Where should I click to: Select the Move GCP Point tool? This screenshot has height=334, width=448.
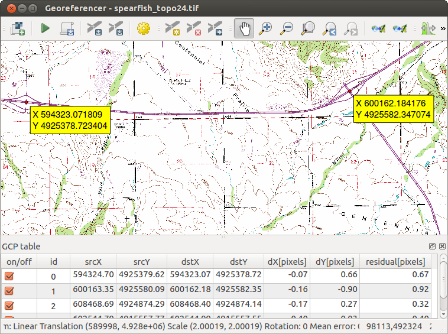point(216,28)
